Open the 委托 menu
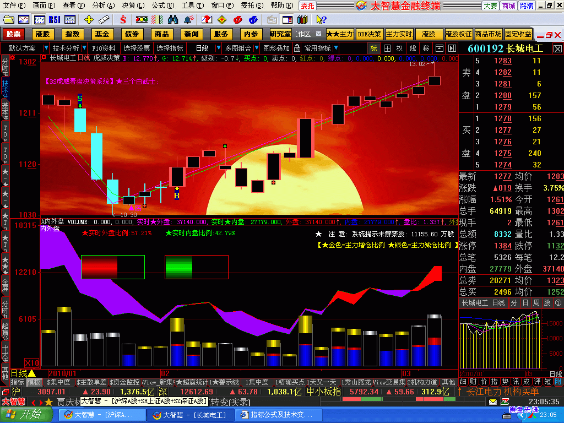Image resolution: width=564 pixels, height=423 pixels. [252, 6]
